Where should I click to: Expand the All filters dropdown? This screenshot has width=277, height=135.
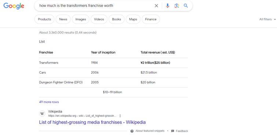tap(267, 19)
